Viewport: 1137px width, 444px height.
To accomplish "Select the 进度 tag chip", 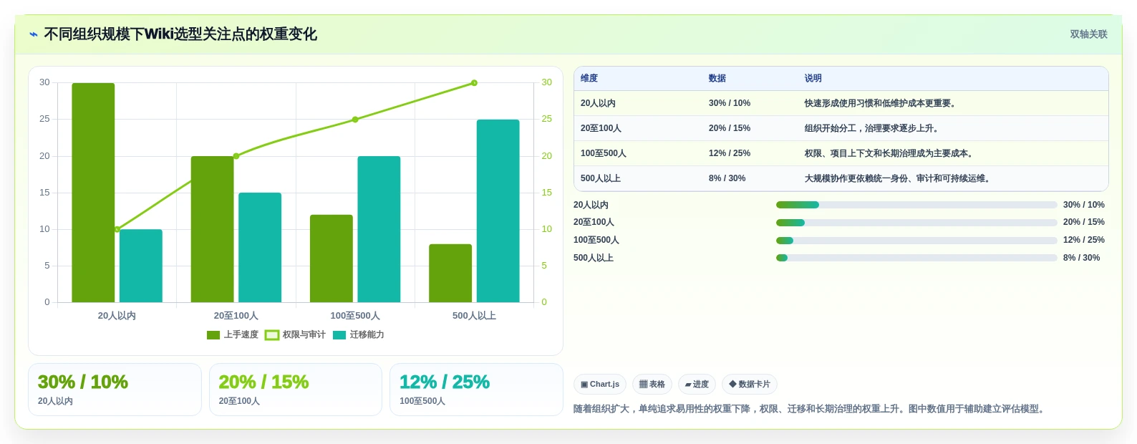I will click(x=697, y=385).
